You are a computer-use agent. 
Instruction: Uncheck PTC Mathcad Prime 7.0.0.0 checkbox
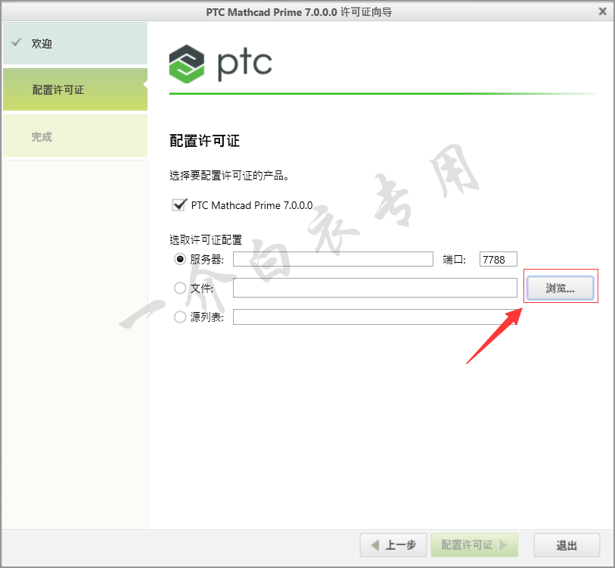tap(179, 205)
